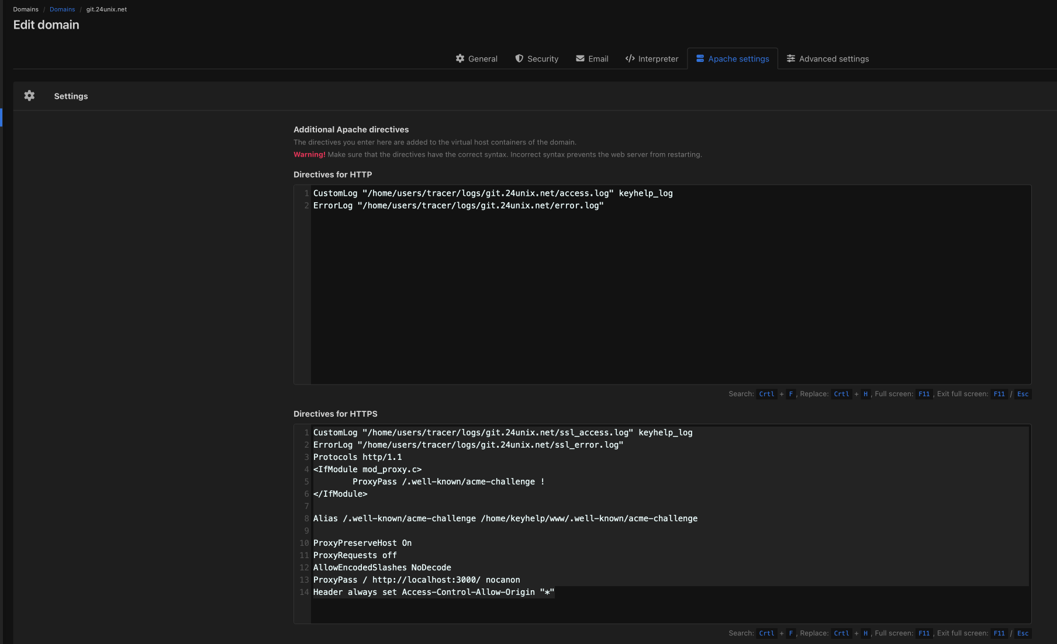The image size is (1057, 644).
Task: Click the code brackets icon for Interpreter
Action: pos(630,58)
